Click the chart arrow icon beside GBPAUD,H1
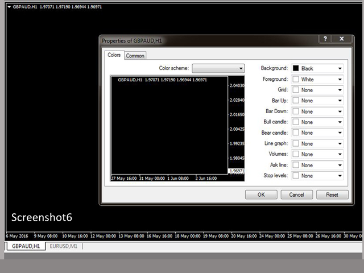 [9, 7]
